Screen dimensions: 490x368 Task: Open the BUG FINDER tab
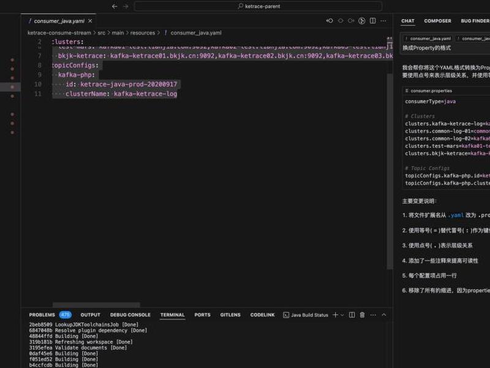click(x=475, y=21)
